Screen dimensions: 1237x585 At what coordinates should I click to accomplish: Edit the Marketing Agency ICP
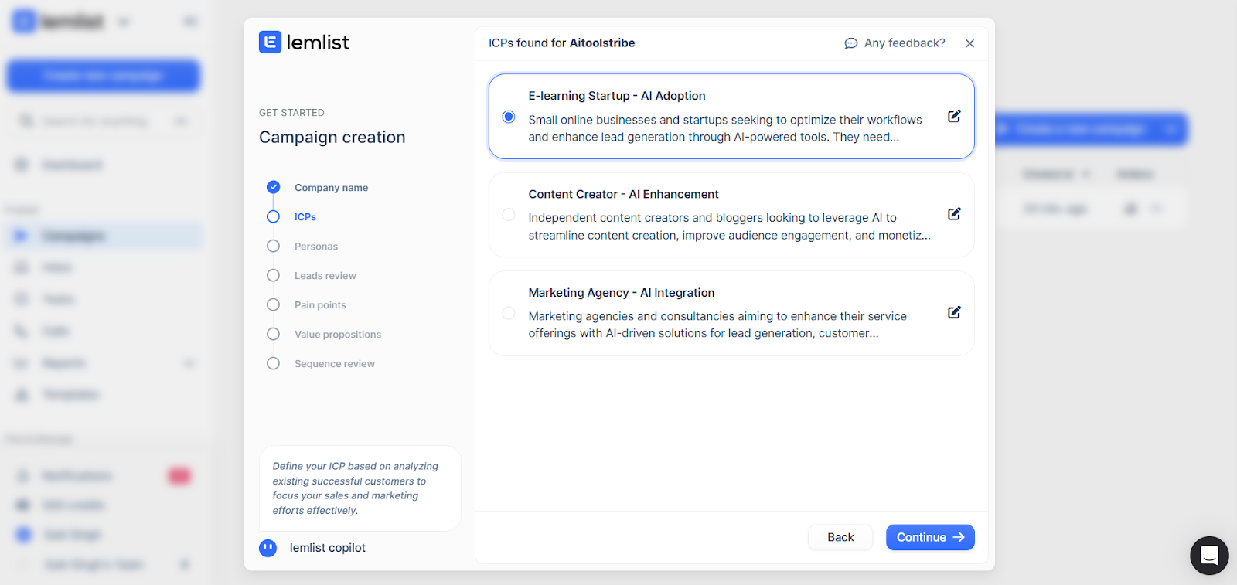(954, 312)
